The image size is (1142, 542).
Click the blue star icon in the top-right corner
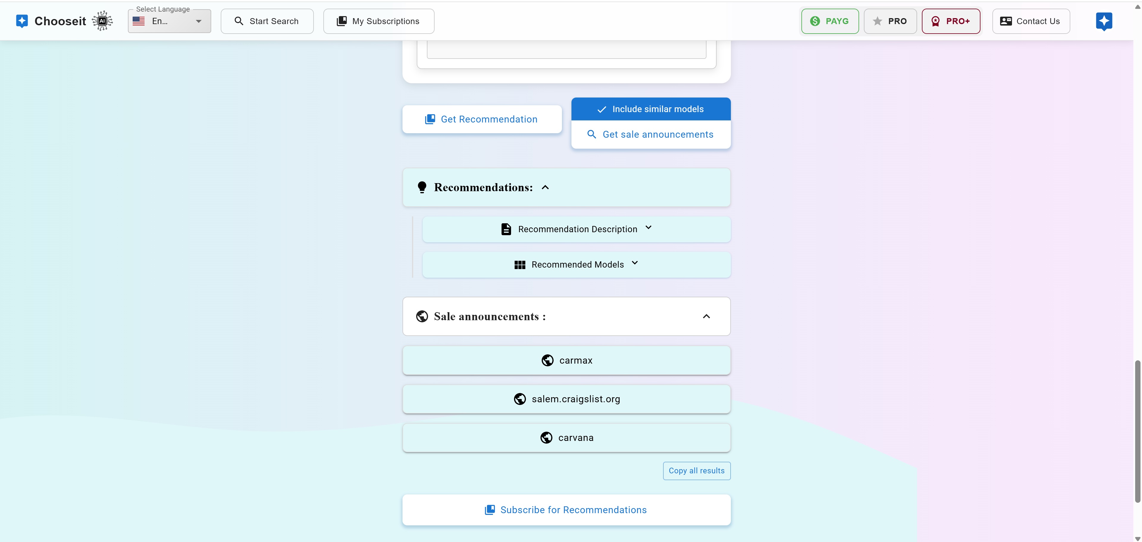point(1104,21)
